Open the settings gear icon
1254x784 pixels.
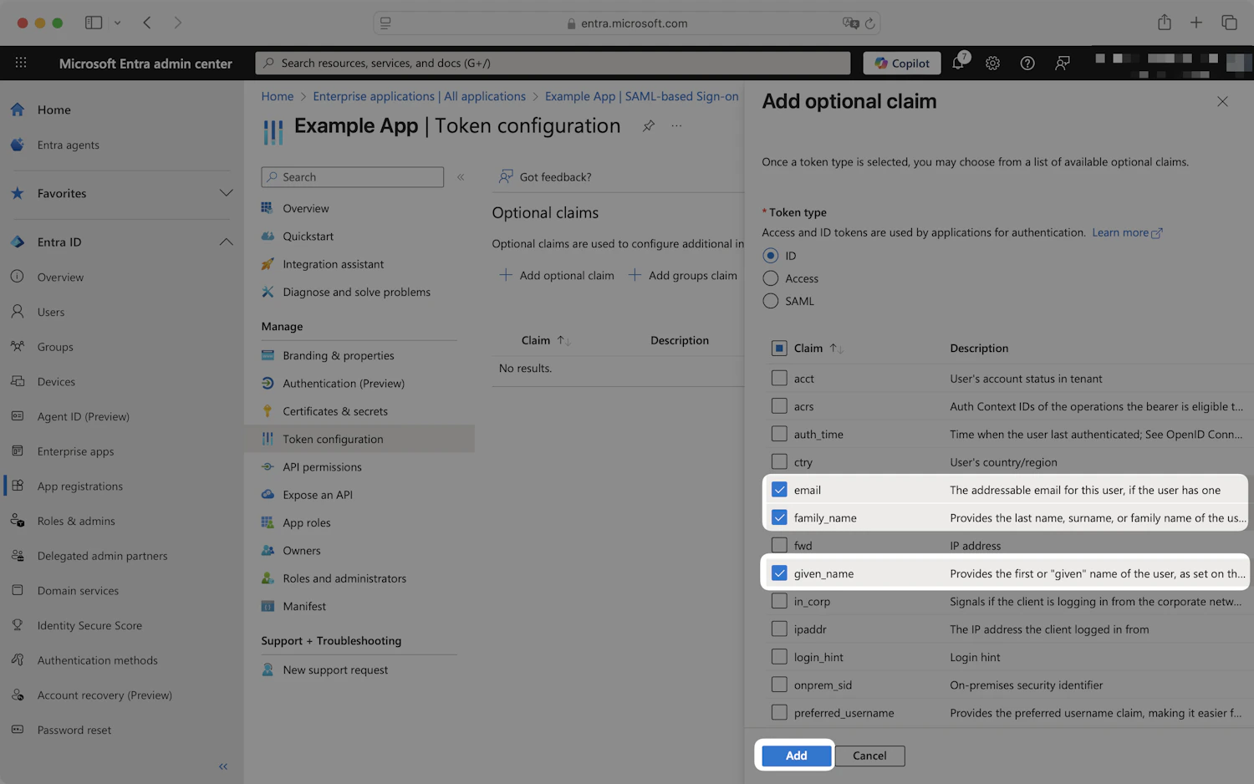[x=992, y=63]
